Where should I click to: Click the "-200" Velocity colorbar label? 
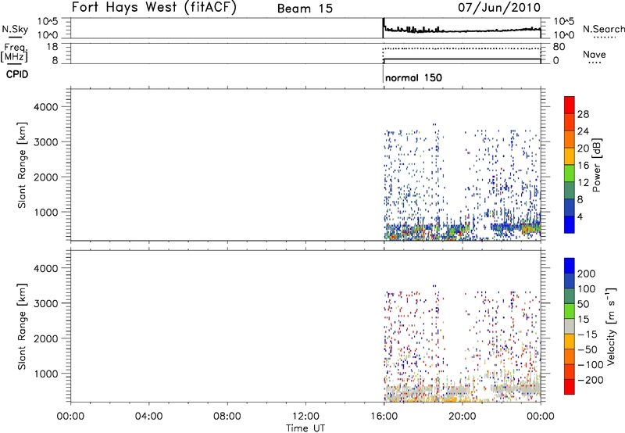pyautogui.click(x=590, y=380)
